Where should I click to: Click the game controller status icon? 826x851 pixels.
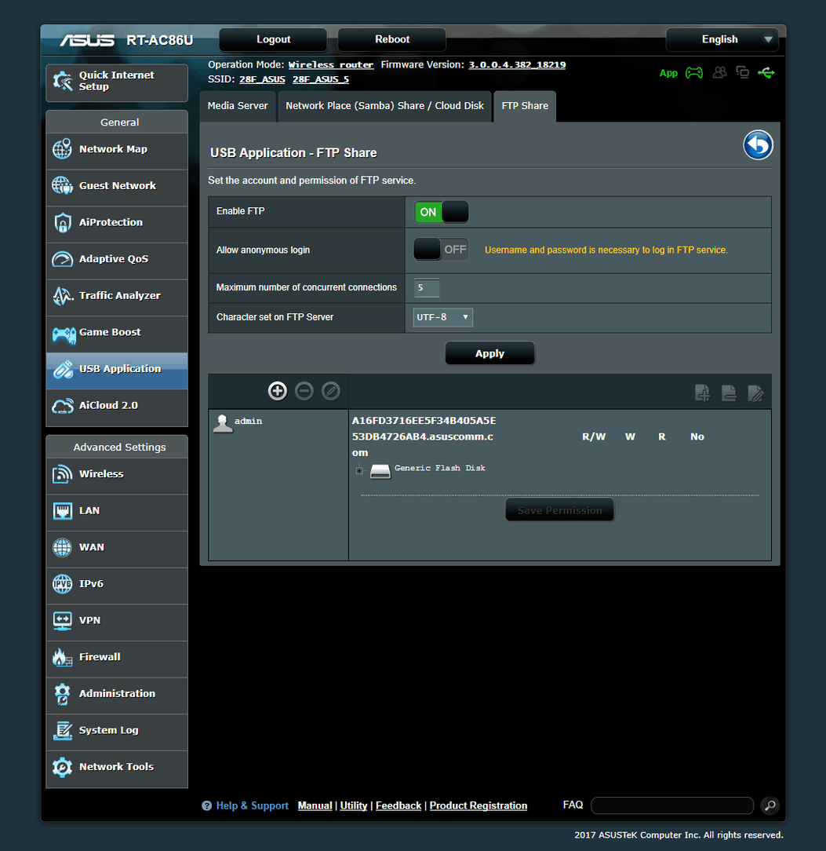694,73
